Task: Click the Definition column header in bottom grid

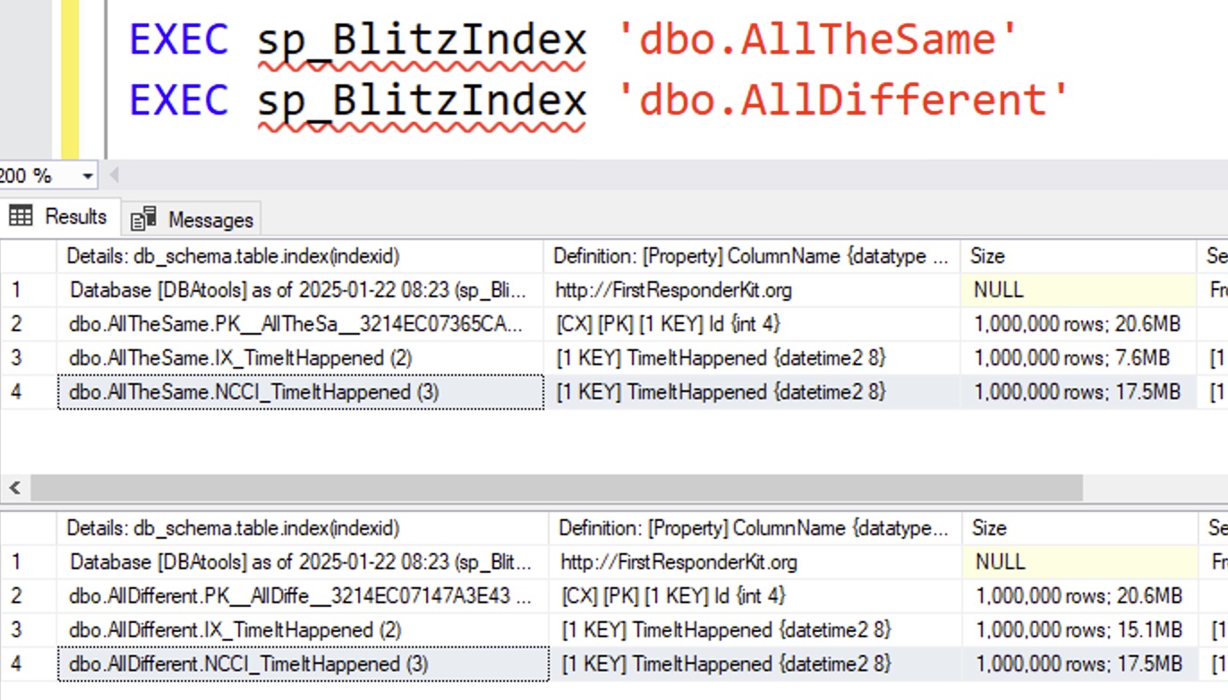Action: pos(754,528)
